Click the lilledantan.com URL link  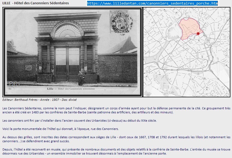click(x=152, y=3)
